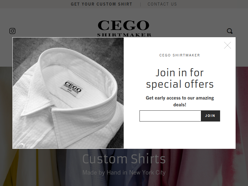Click the small CEGO SHIRTMAKER popup caption

click(179, 55)
